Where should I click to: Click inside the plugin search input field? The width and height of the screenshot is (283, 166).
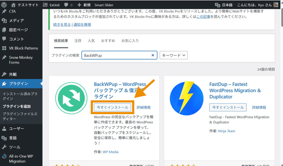point(116,55)
